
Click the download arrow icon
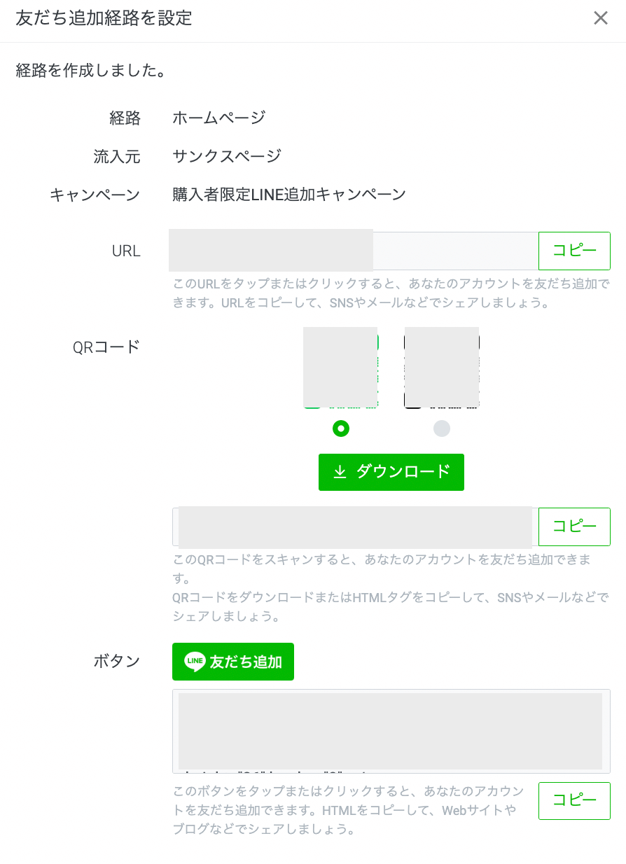point(340,472)
